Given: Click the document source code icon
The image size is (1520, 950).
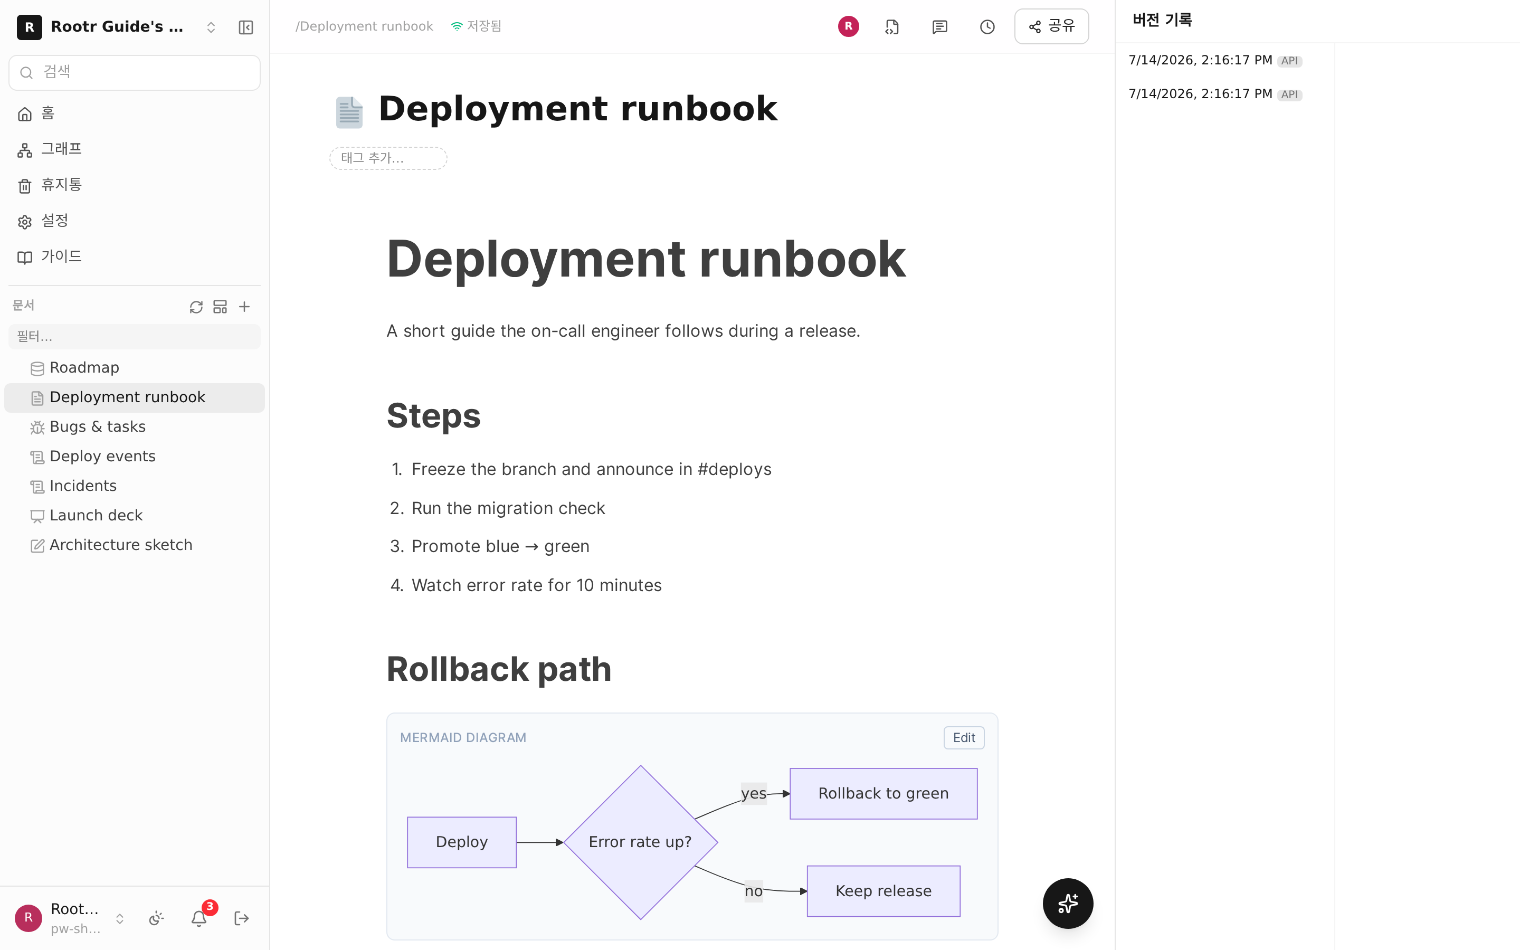Looking at the screenshot, I should [x=891, y=26].
